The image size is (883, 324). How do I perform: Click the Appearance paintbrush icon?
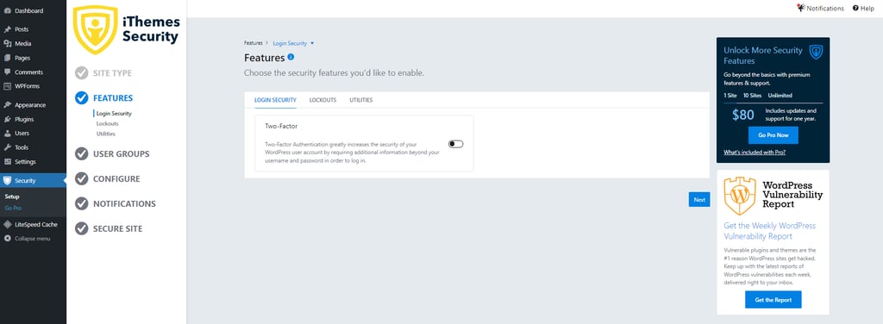click(x=7, y=105)
